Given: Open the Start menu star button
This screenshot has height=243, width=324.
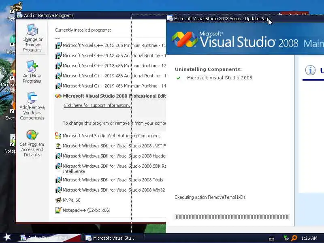Looking at the screenshot, I should pos(7,237).
